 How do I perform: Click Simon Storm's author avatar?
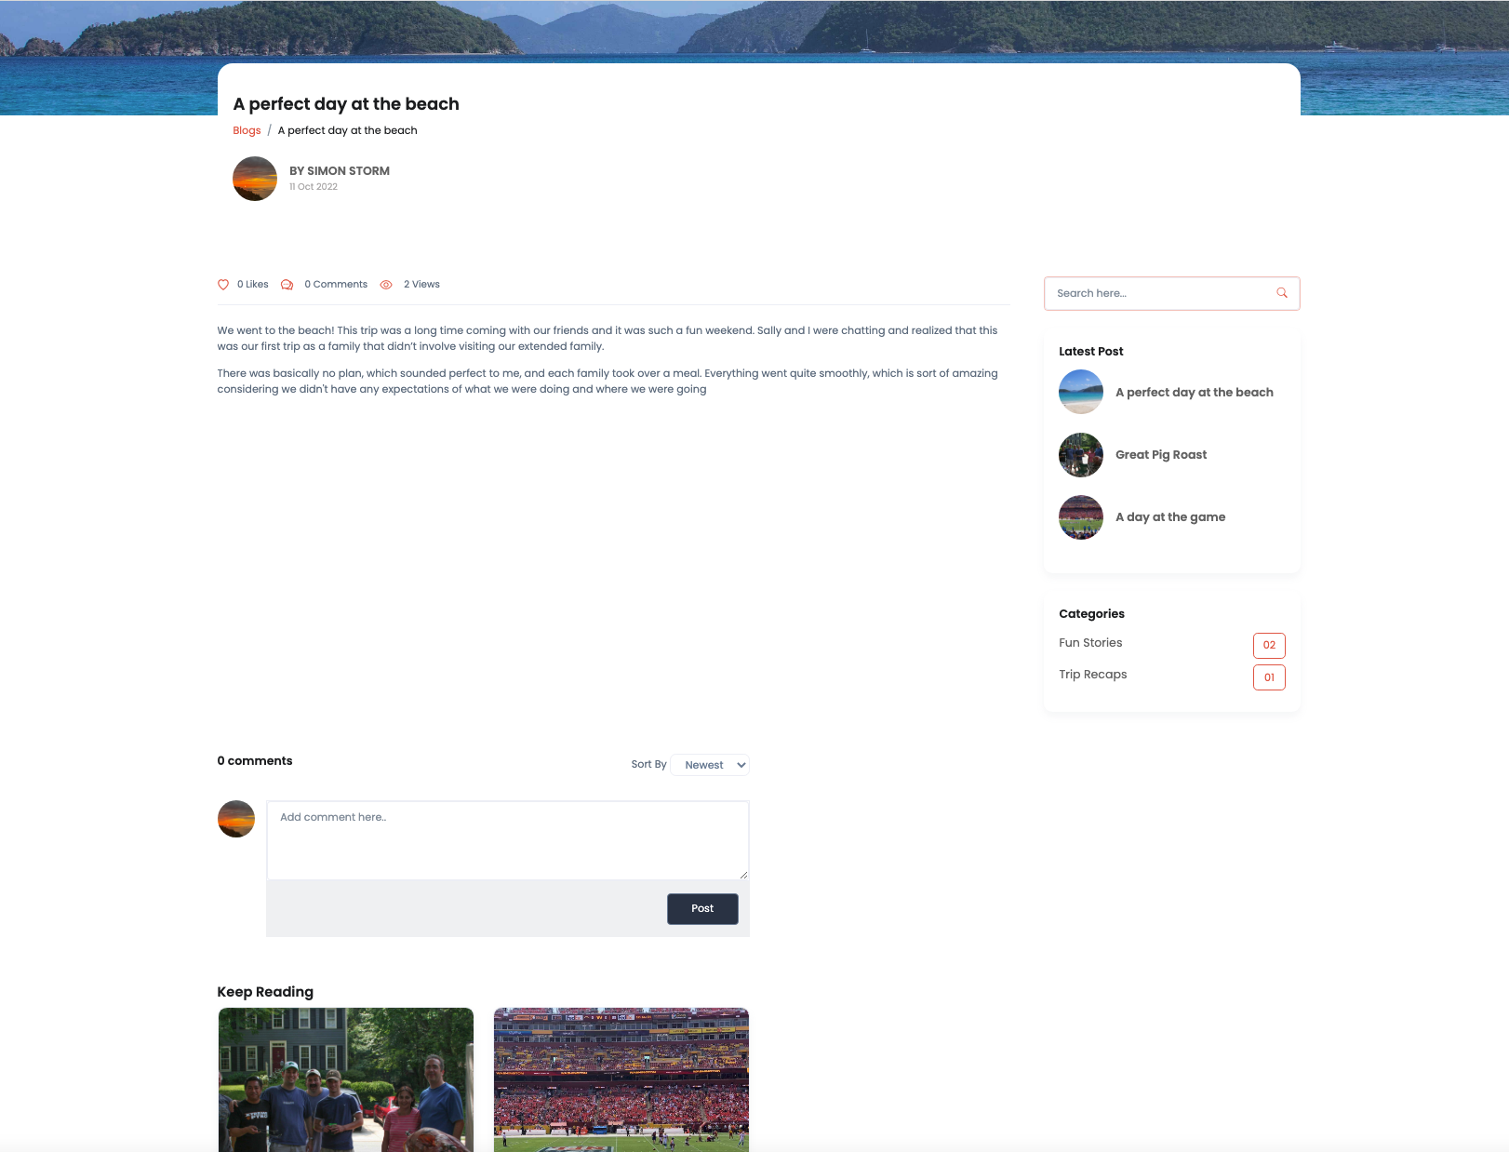[255, 179]
